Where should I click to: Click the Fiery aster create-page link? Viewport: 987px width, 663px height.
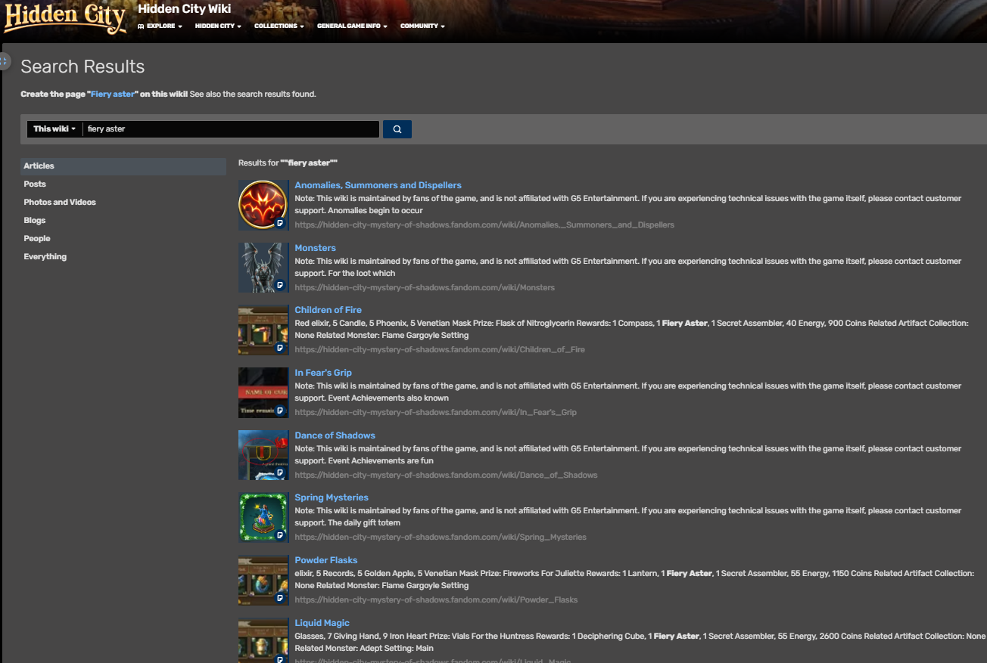(113, 94)
